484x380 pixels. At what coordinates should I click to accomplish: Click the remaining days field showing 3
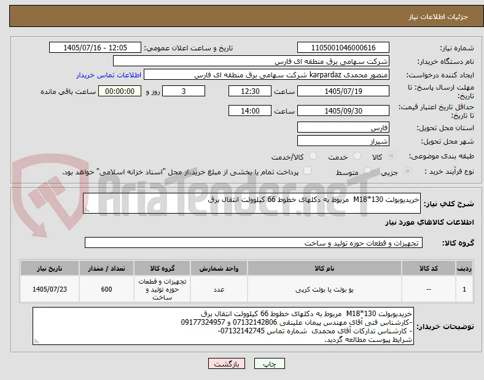[x=184, y=91]
